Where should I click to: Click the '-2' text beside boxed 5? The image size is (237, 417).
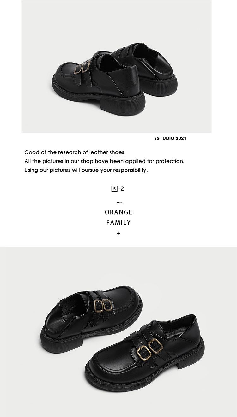pos(121,189)
